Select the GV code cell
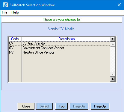 pyautogui.click(x=15, y=48)
